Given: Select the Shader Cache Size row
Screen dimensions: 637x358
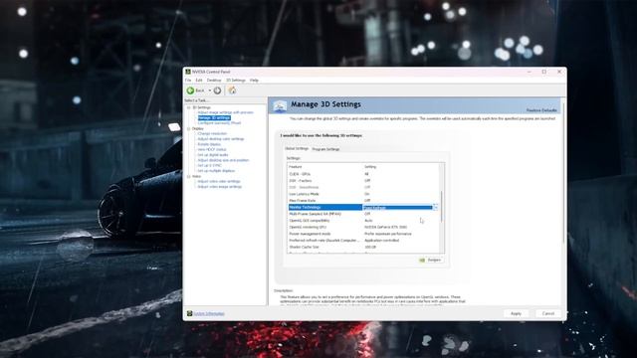Looking at the screenshot, I should (x=363, y=247).
